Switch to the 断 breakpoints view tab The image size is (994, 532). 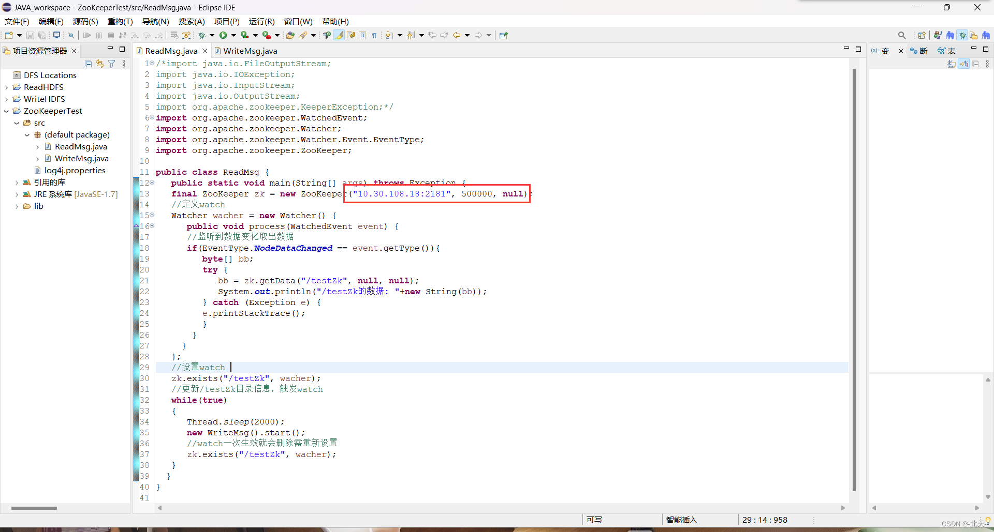coord(919,51)
